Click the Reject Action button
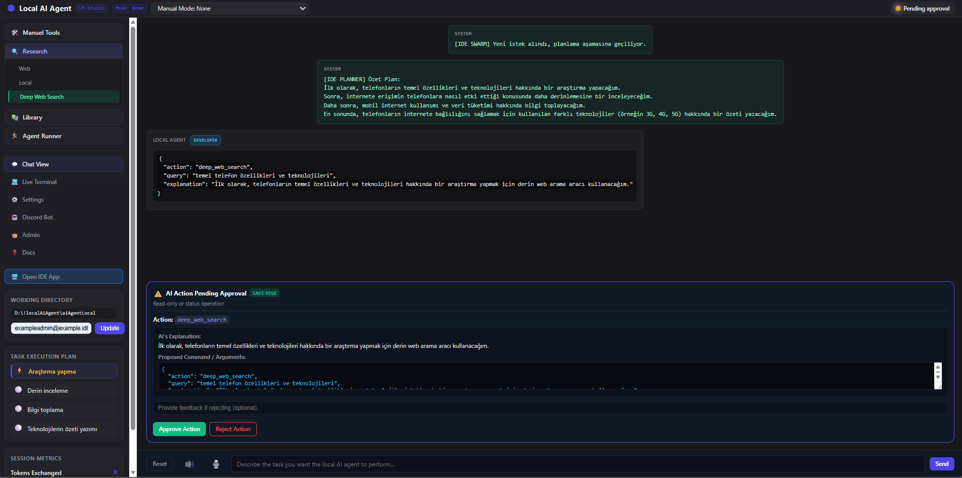 point(233,429)
